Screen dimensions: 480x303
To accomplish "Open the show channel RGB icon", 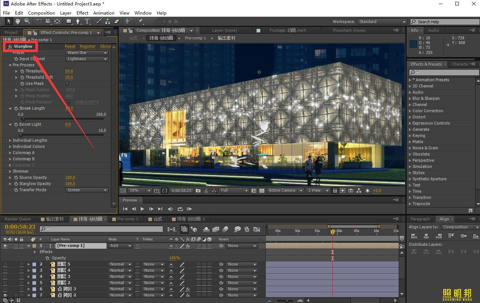I will click(x=214, y=190).
